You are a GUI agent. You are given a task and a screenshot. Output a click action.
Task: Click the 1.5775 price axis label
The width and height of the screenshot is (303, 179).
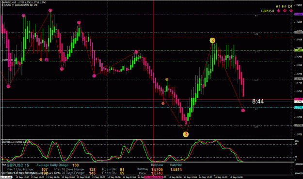coord(299,74)
